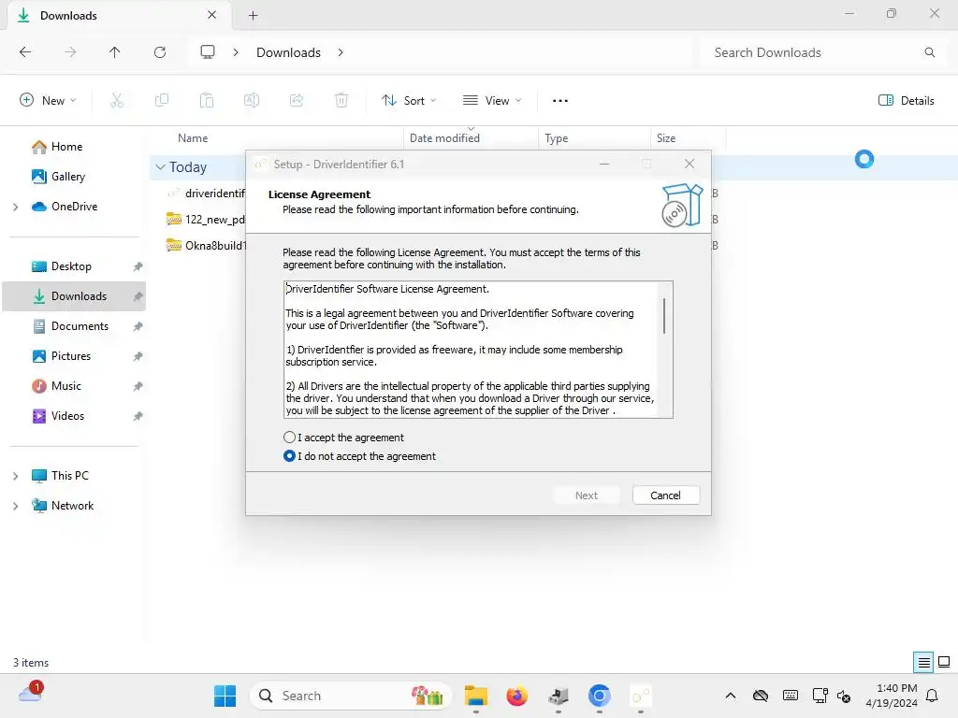The width and height of the screenshot is (958, 718).
Task: Click Downloads in the address breadcrumb
Action: click(288, 52)
